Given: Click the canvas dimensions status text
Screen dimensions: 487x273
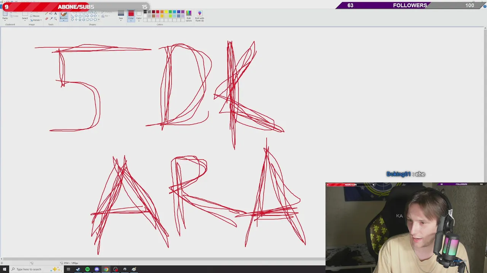Looking at the screenshot, I should (71, 263).
